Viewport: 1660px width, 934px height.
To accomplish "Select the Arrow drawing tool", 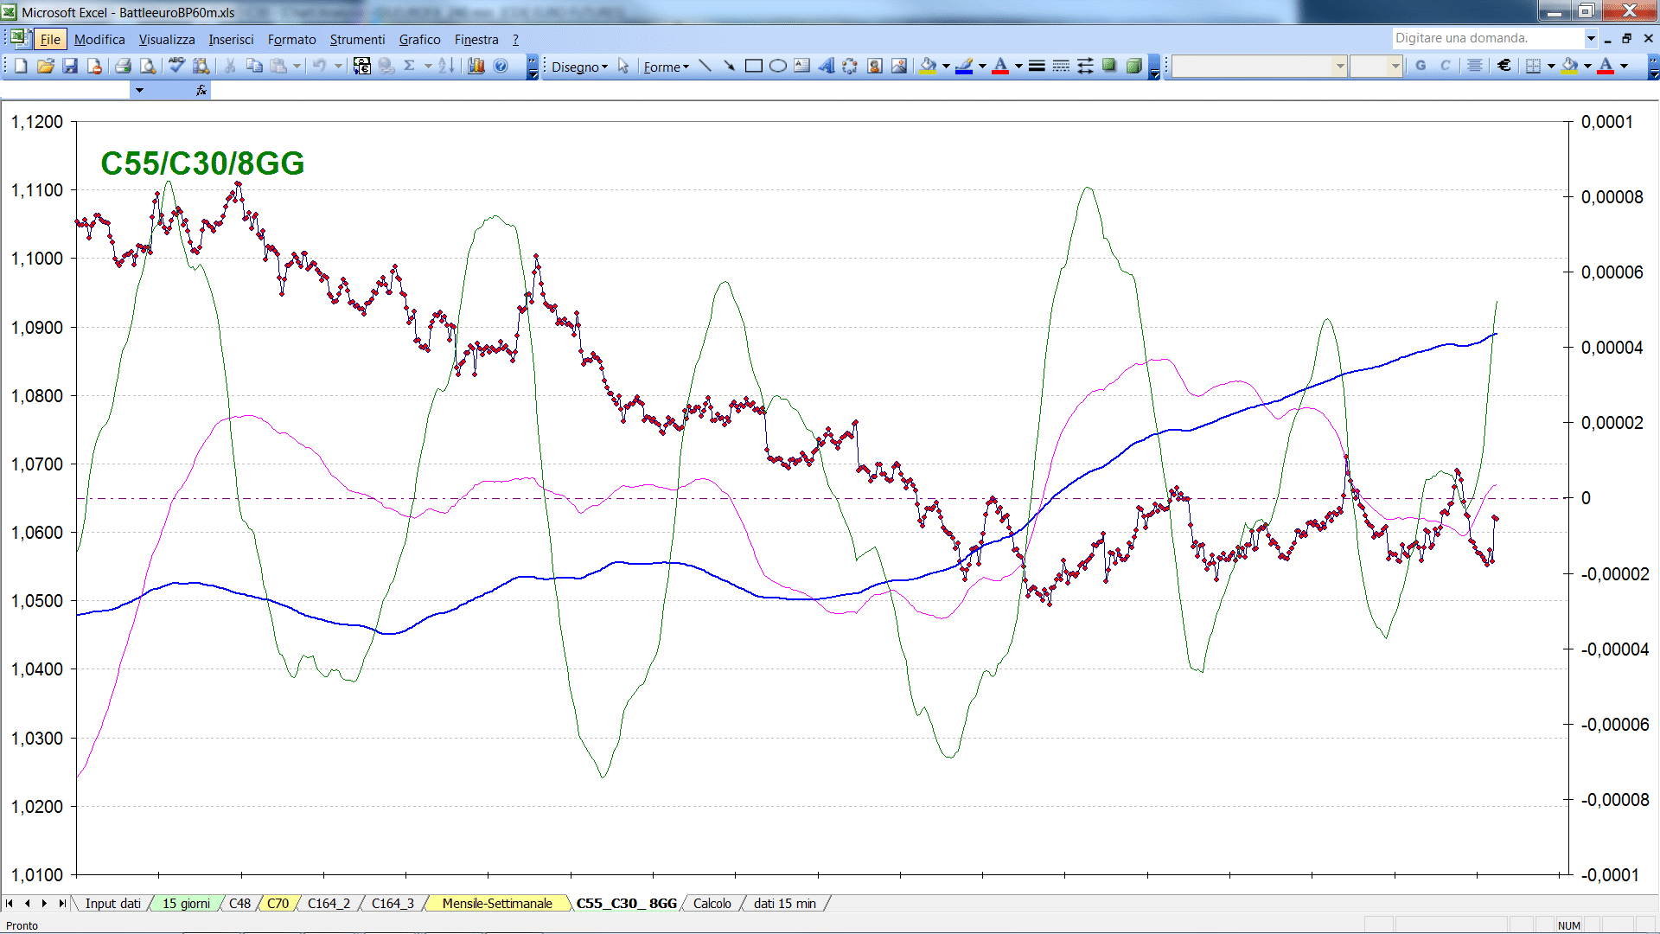I will pos(729,67).
